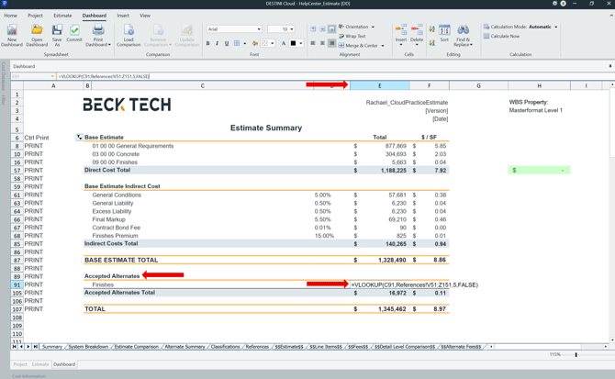This screenshot has width=615, height=379.
Task: Open the Estimate ribbon tab
Action: tap(62, 16)
